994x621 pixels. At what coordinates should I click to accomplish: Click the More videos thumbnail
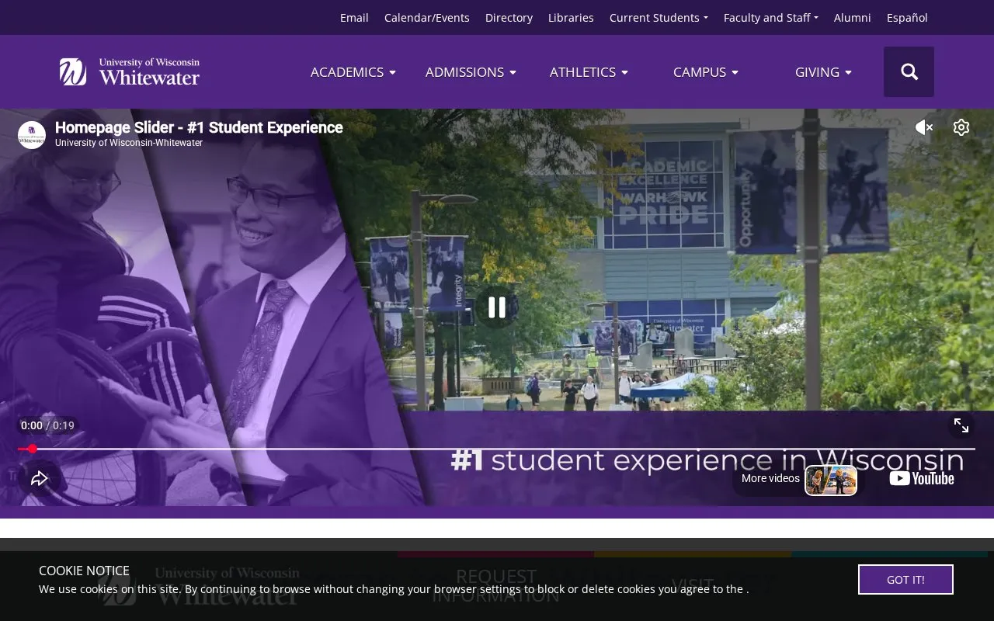click(831, 480)
